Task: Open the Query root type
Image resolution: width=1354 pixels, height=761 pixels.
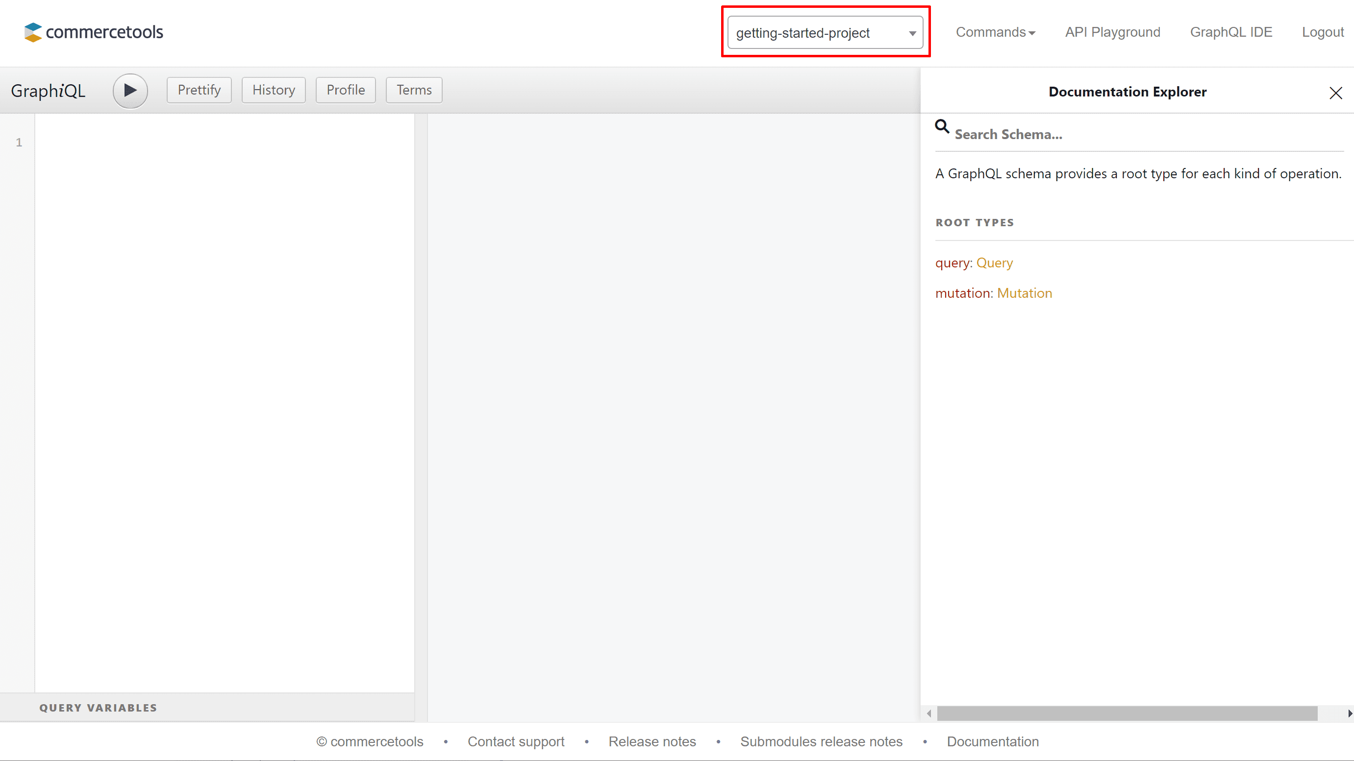Action: pyautogui.click(x=994, y=262)
